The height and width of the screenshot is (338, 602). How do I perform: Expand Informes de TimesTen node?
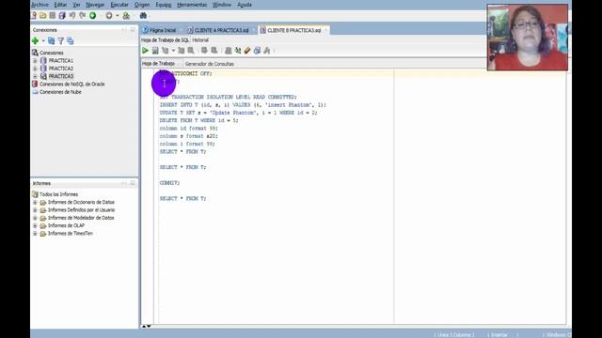click(x=35, y=234)
